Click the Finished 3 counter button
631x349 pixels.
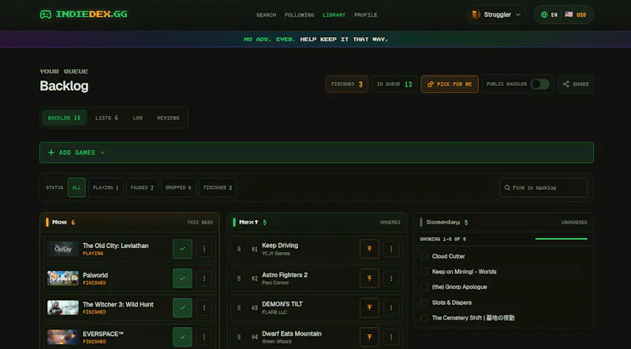point(347,84)
